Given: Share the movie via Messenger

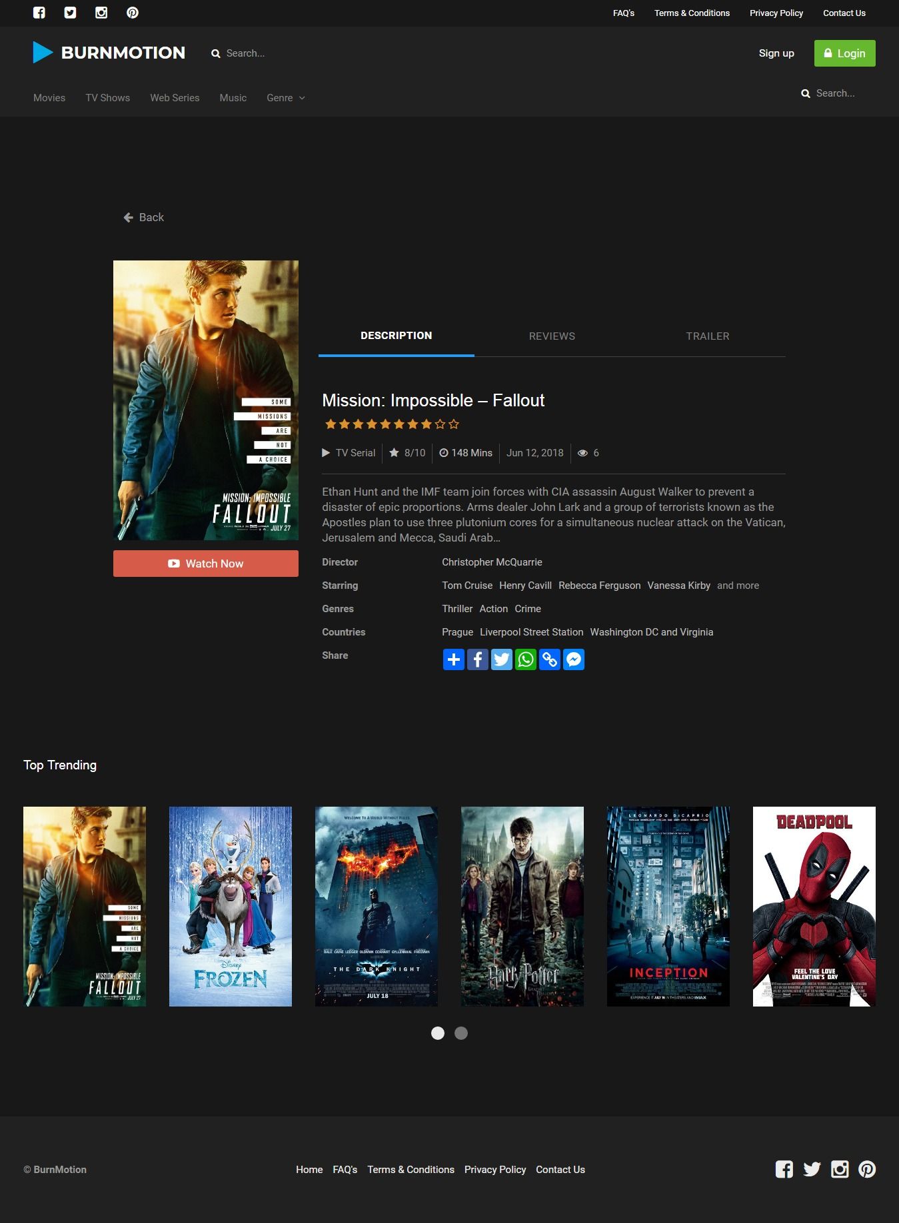Looking at the screenshot, I should pos(574,659).
